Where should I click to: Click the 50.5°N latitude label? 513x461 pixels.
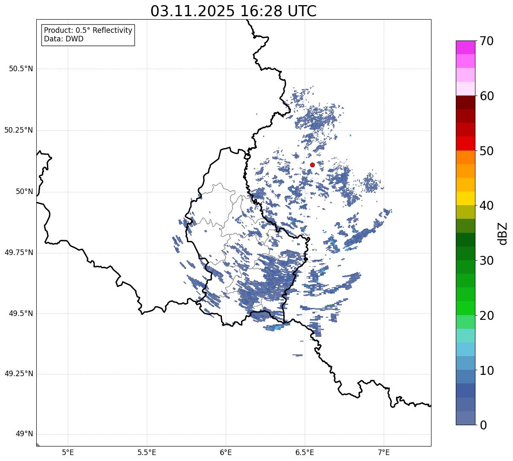pyautogui.click(x=21, y=69)
